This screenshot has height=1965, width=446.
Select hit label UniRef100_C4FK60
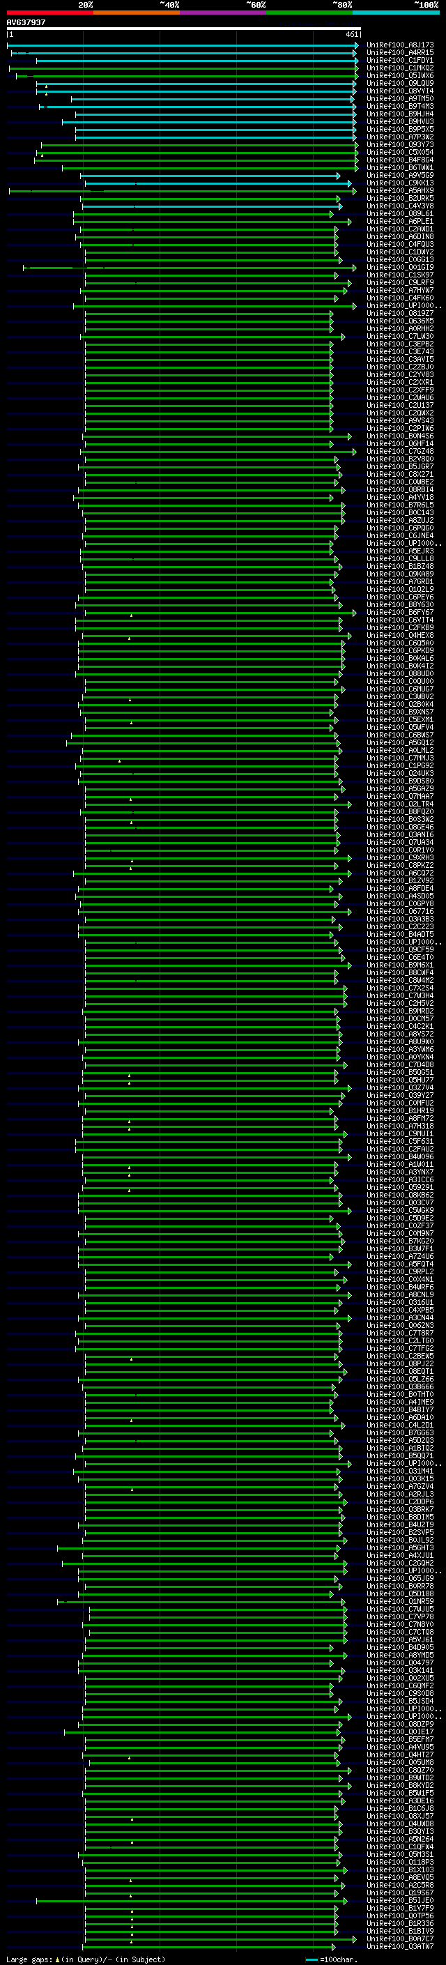400,298
